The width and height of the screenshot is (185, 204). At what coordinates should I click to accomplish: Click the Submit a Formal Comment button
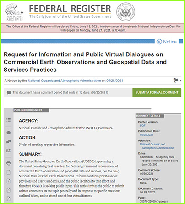point(157,92)
